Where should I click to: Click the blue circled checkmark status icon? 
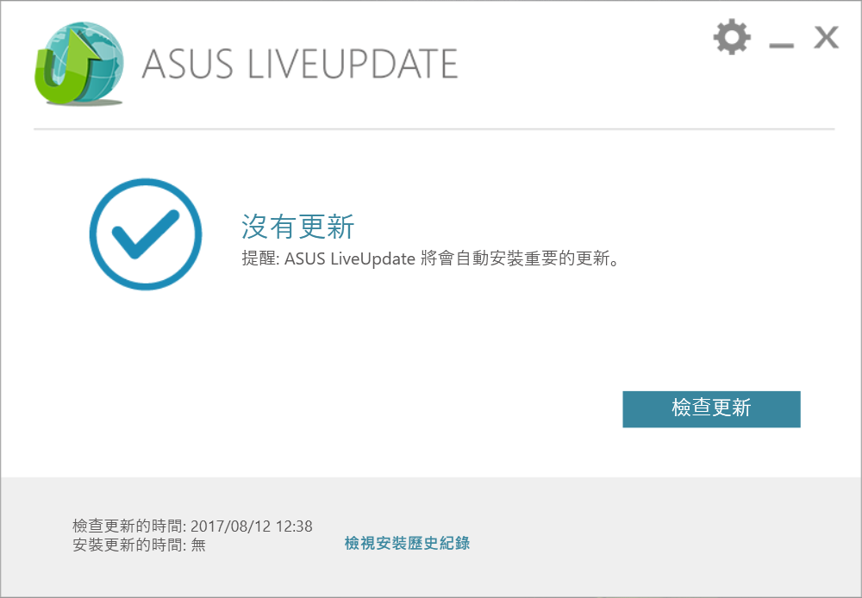pyautogui.click(x=146, y=233)
